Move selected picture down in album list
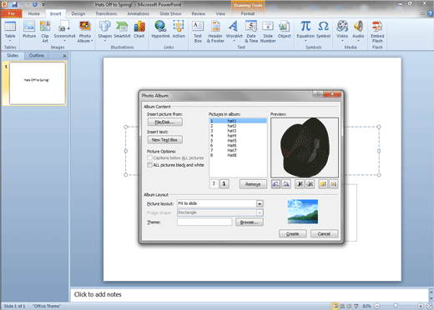The width and height of the screenshot is (434, 310). click(225, 184)
